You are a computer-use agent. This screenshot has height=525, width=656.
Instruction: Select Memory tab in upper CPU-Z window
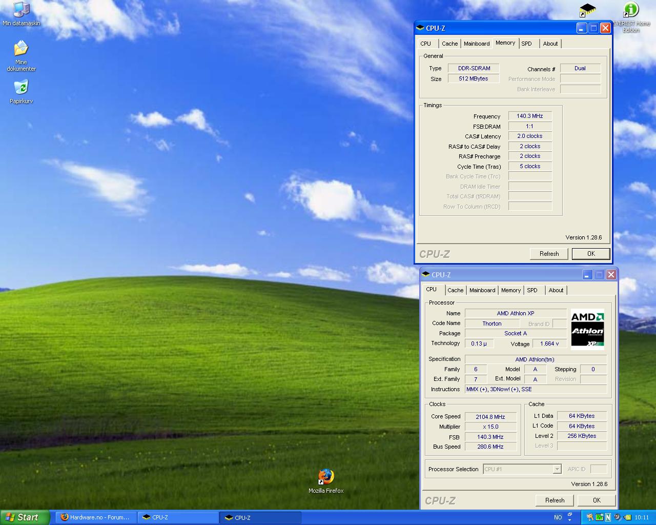click(505, 43)
